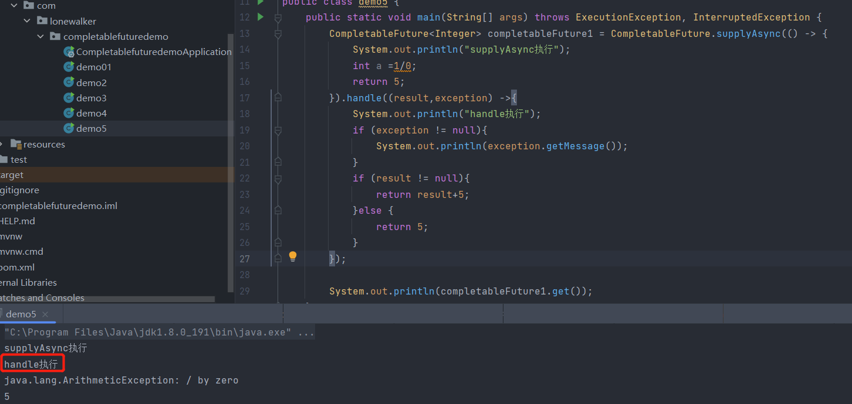Open the HELP.md file
This screenshot has width=852, height=404.
click(x=18, y=221)
